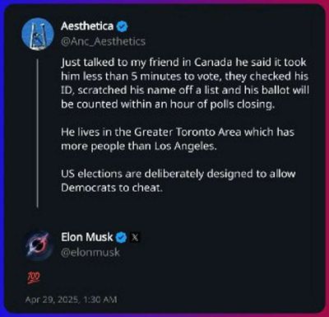This screenshot has height=317, width=329.
Task: Click the sentence about US elections
Action: (x=178, y=181)
